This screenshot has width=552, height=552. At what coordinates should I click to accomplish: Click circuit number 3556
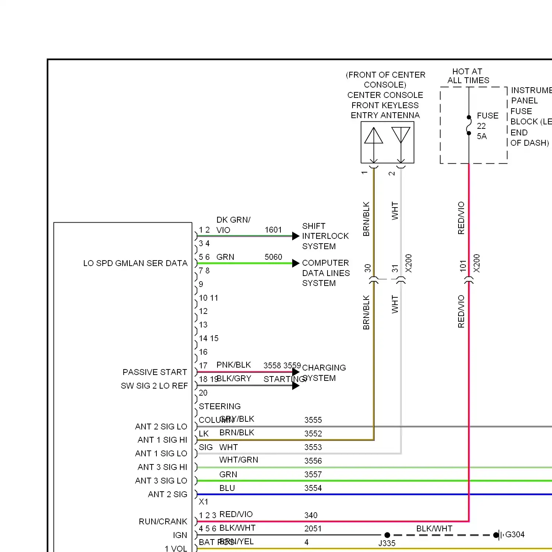313,461
